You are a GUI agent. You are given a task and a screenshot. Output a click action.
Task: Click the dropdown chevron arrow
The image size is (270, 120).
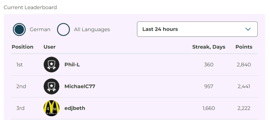248,29
